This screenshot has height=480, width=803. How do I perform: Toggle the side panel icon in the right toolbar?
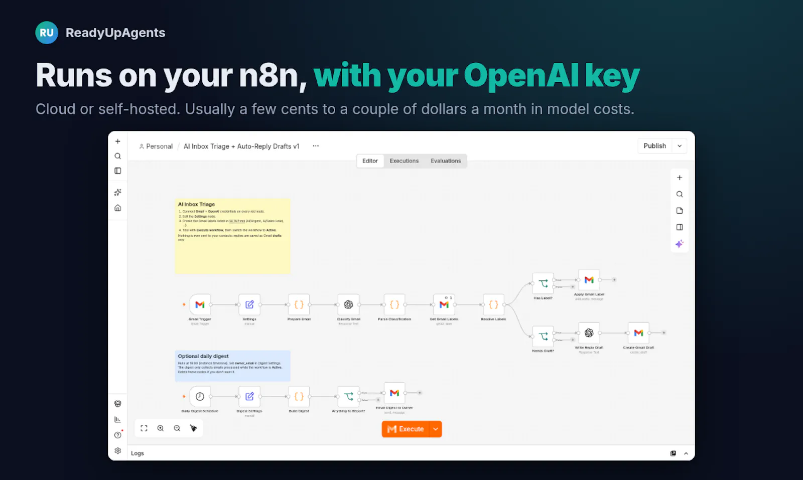[x=680, y=227]
